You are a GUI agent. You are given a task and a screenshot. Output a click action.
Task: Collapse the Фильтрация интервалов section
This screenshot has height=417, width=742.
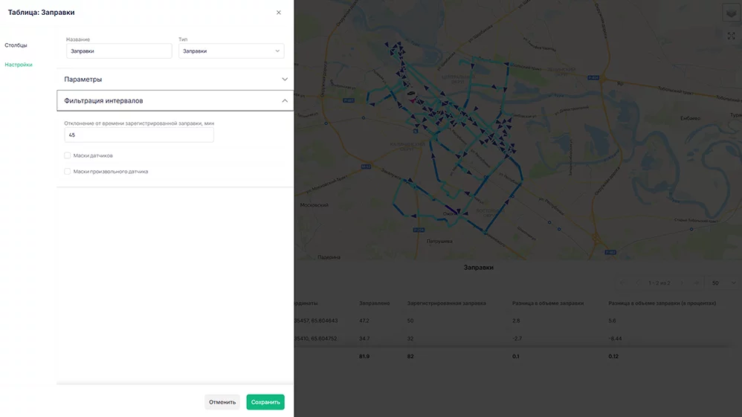click(x=175, y=101)
